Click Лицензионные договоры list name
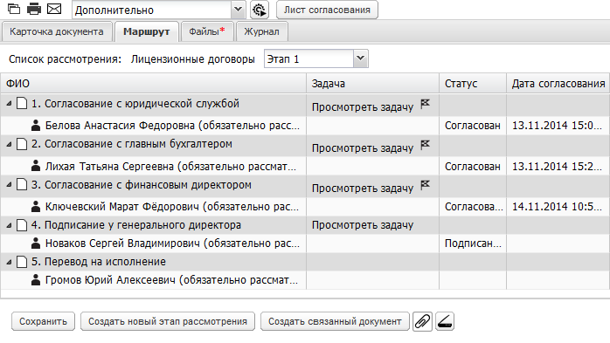The width and height of the screenshot is (610, 343). pos(193,59)
